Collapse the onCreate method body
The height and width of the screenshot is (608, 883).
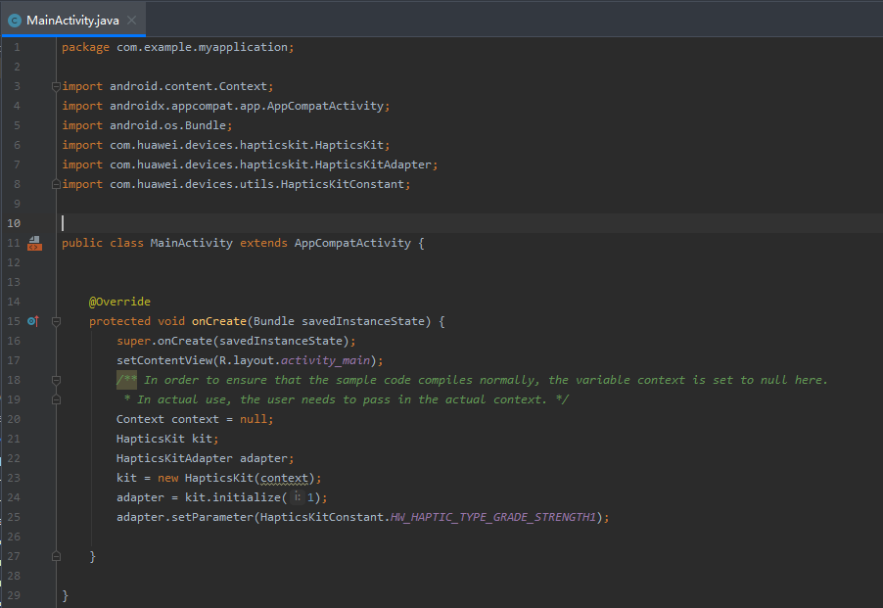pos(56,321)
